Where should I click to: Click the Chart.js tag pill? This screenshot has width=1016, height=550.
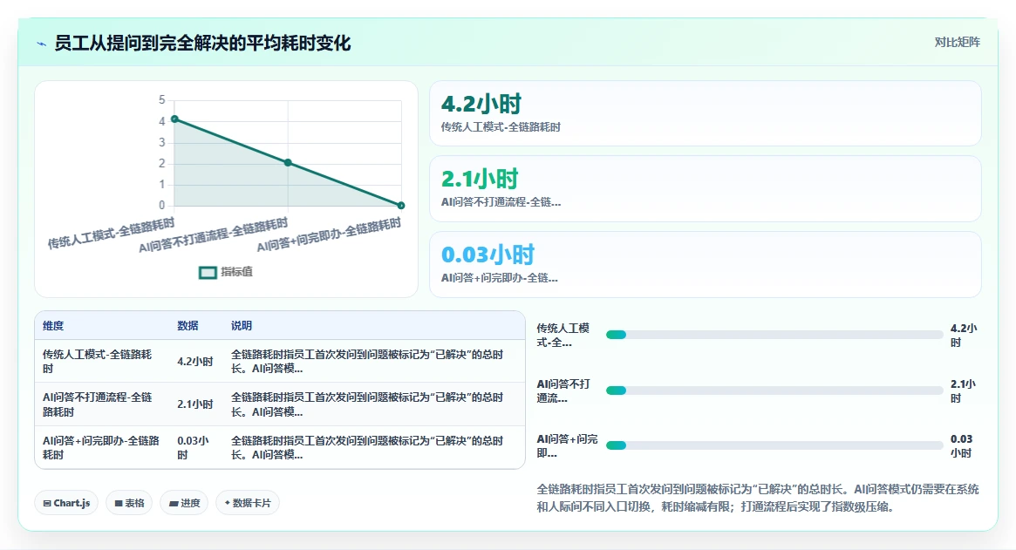tap(66, 503)
